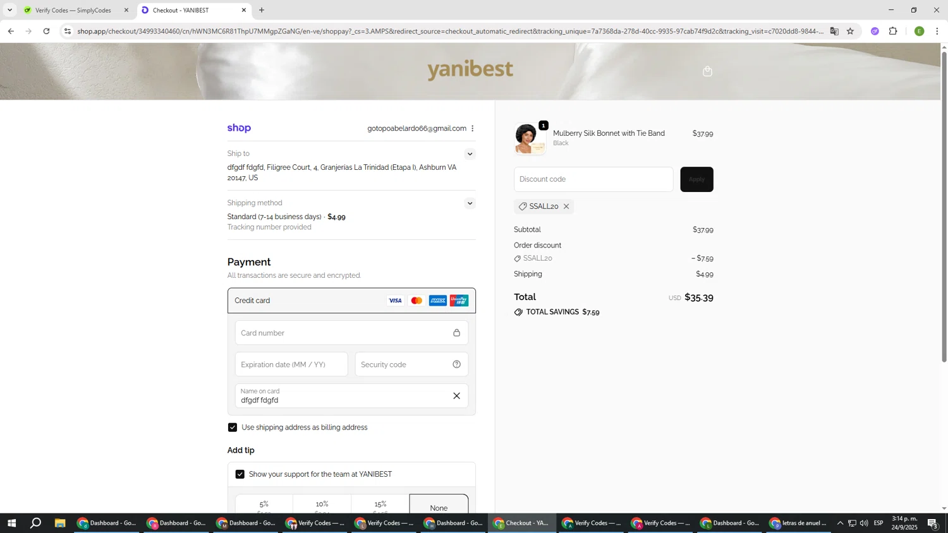Viewport: 948px width, 533px height.
Task: Select the UnionPay logo
Action: pos(459,301)
